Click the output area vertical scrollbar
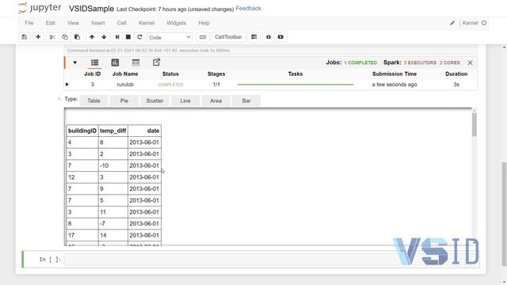 [475, 124]
